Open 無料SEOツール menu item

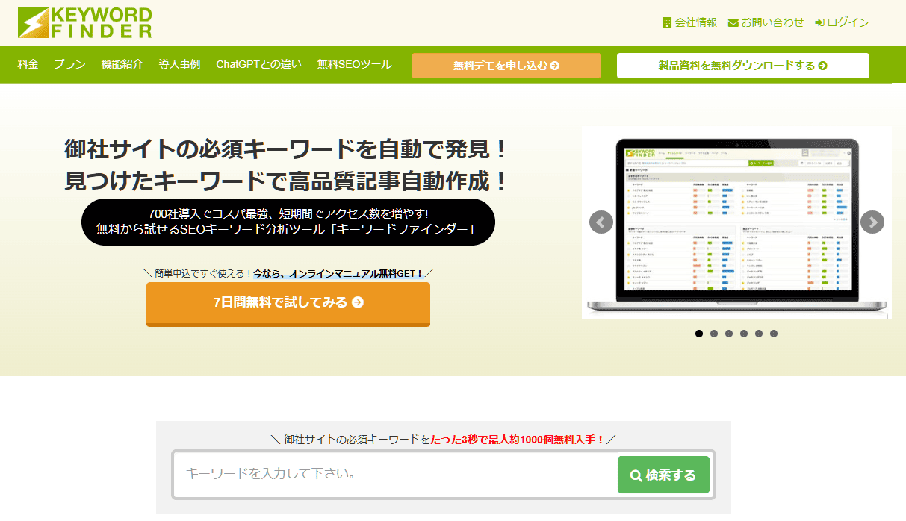coord(354,64)
